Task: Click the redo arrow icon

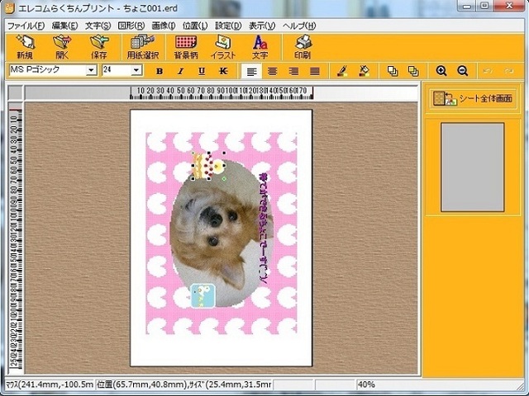Action: coord(508,71)
